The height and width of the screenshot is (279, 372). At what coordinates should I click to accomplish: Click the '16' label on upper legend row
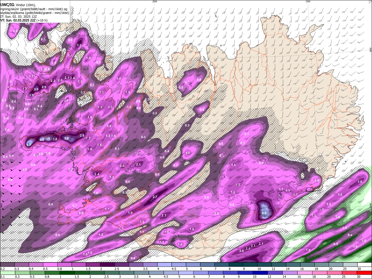(x=302, y=269)
